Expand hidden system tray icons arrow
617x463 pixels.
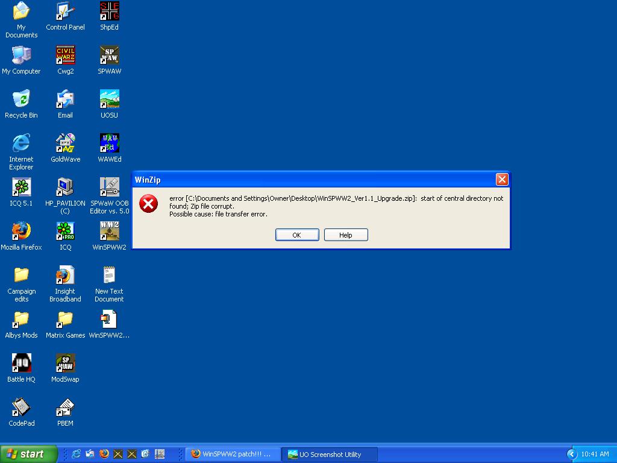point(572,454)
